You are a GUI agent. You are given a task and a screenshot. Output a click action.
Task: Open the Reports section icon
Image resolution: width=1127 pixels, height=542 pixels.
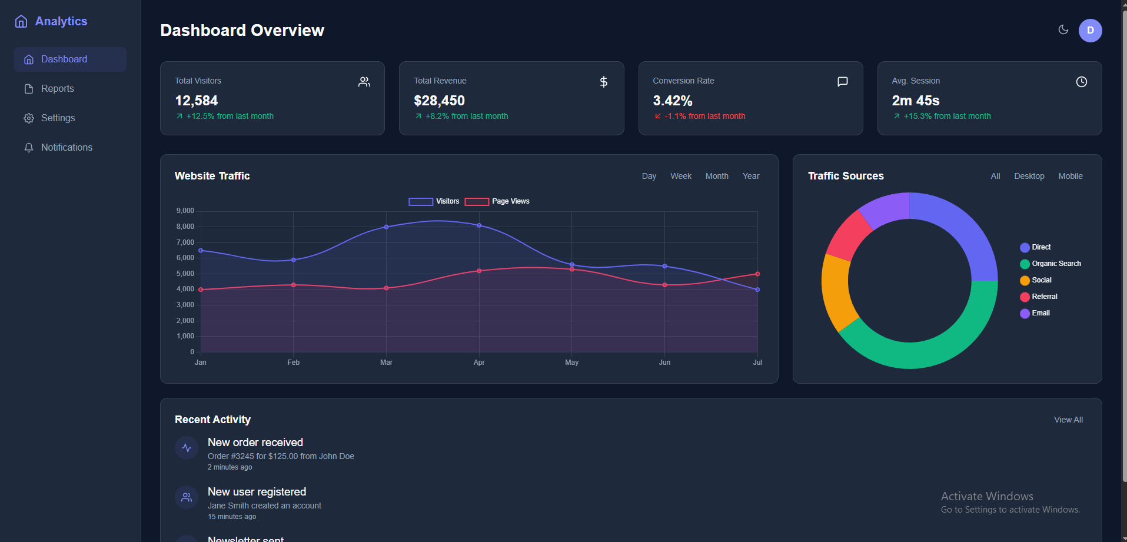pos(28,88)
